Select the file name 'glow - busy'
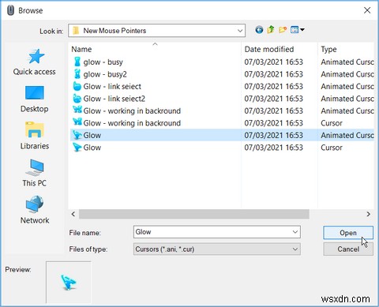This screenshot has width=379, height=307. pyautogui.click(x=103, y=62)
